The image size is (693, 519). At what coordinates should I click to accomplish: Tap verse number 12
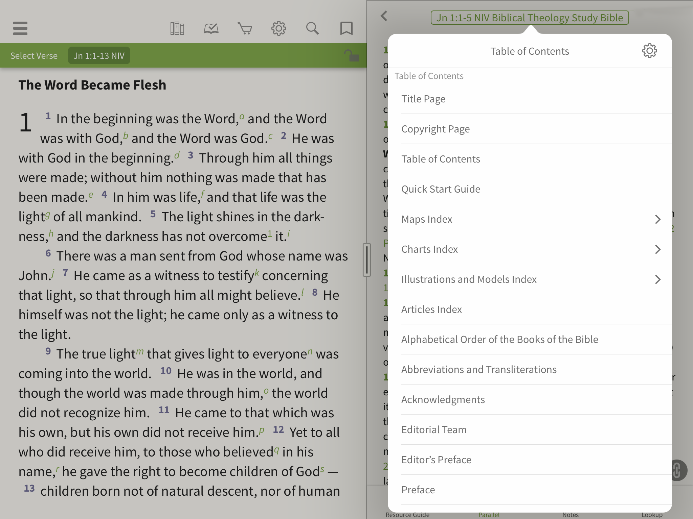pyautogui.click(x=278, y=429)
